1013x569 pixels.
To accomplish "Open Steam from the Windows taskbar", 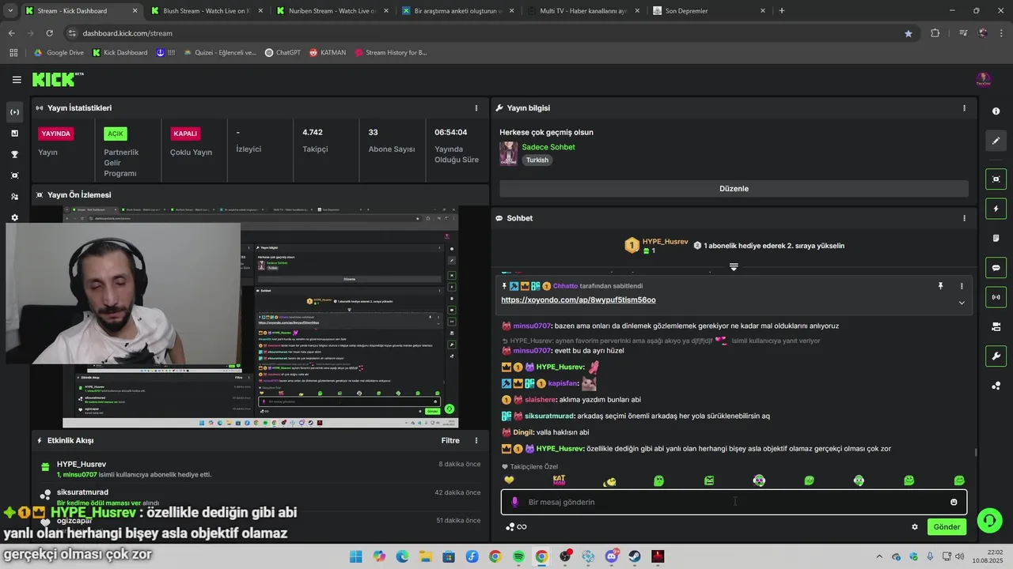I will coord(635,556).
